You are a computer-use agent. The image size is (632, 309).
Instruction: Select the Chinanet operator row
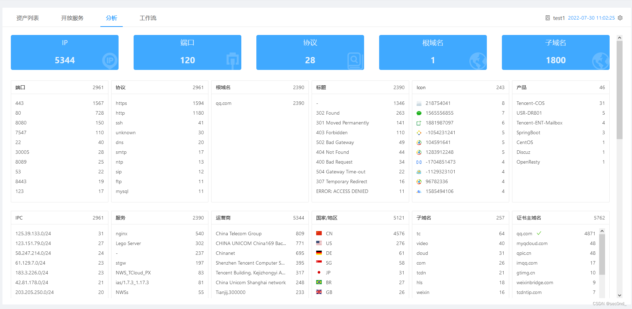click(260, 253)
